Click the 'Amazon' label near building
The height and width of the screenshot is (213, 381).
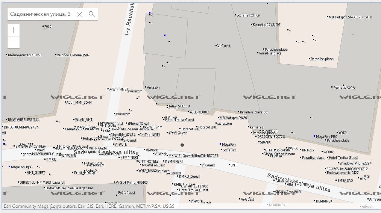[153, 88]
